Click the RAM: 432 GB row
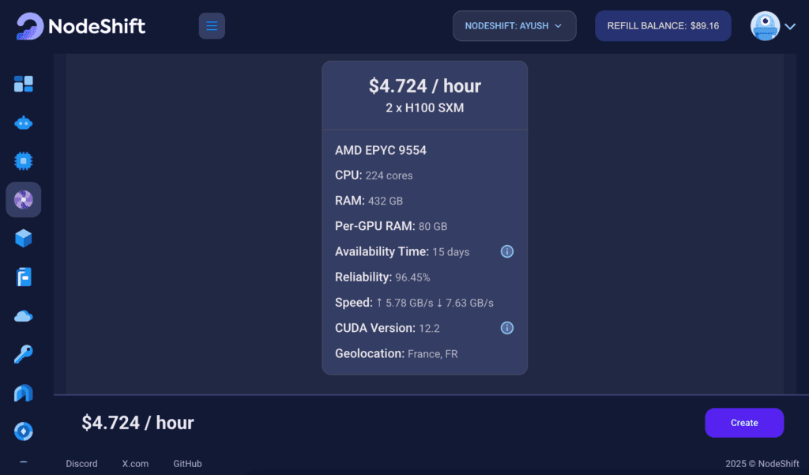Image resolution: width=809 pixels, height=475 pixels. coord(369,201)
